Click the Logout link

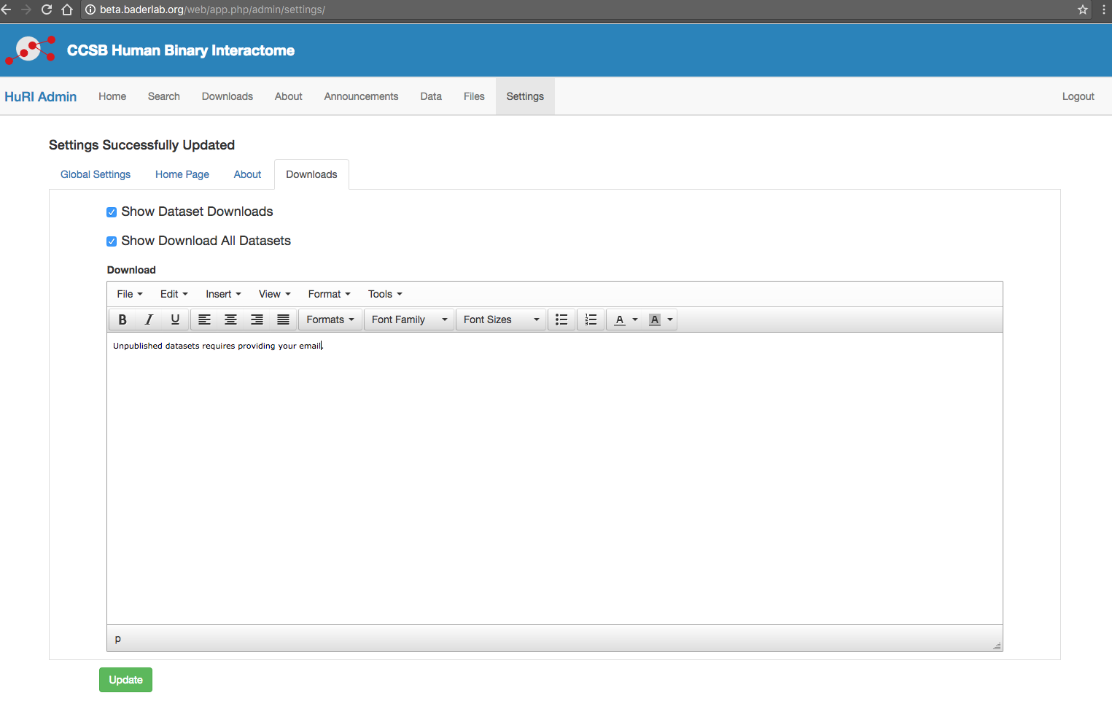click(1078, 96)
